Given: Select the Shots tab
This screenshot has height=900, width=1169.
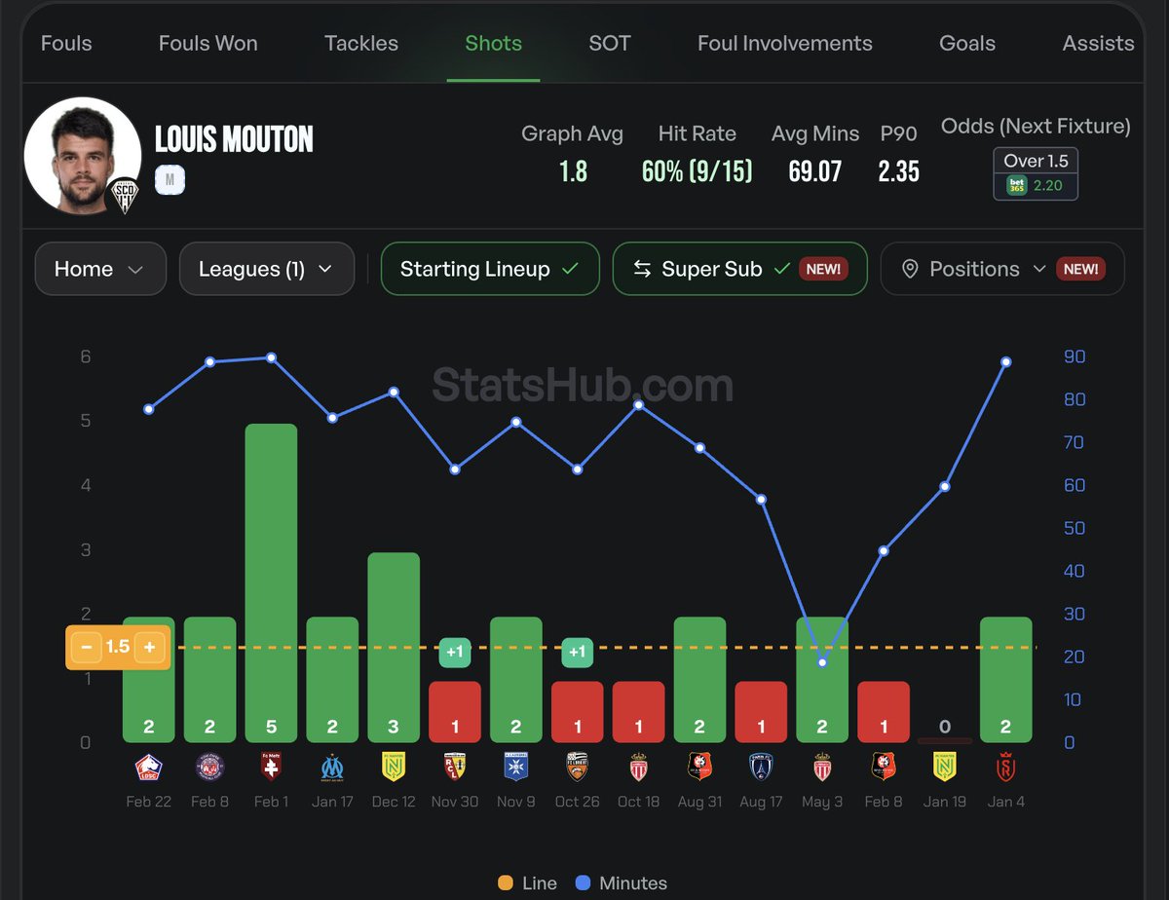Looking at the screenshot, I should click(494, 43).
